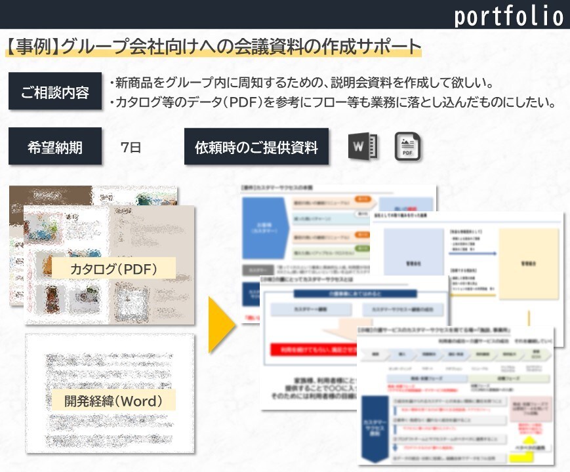This screenshot has width=570, height=472.
Task: Click the 7日 delivery value
Action: pos(131,147)
